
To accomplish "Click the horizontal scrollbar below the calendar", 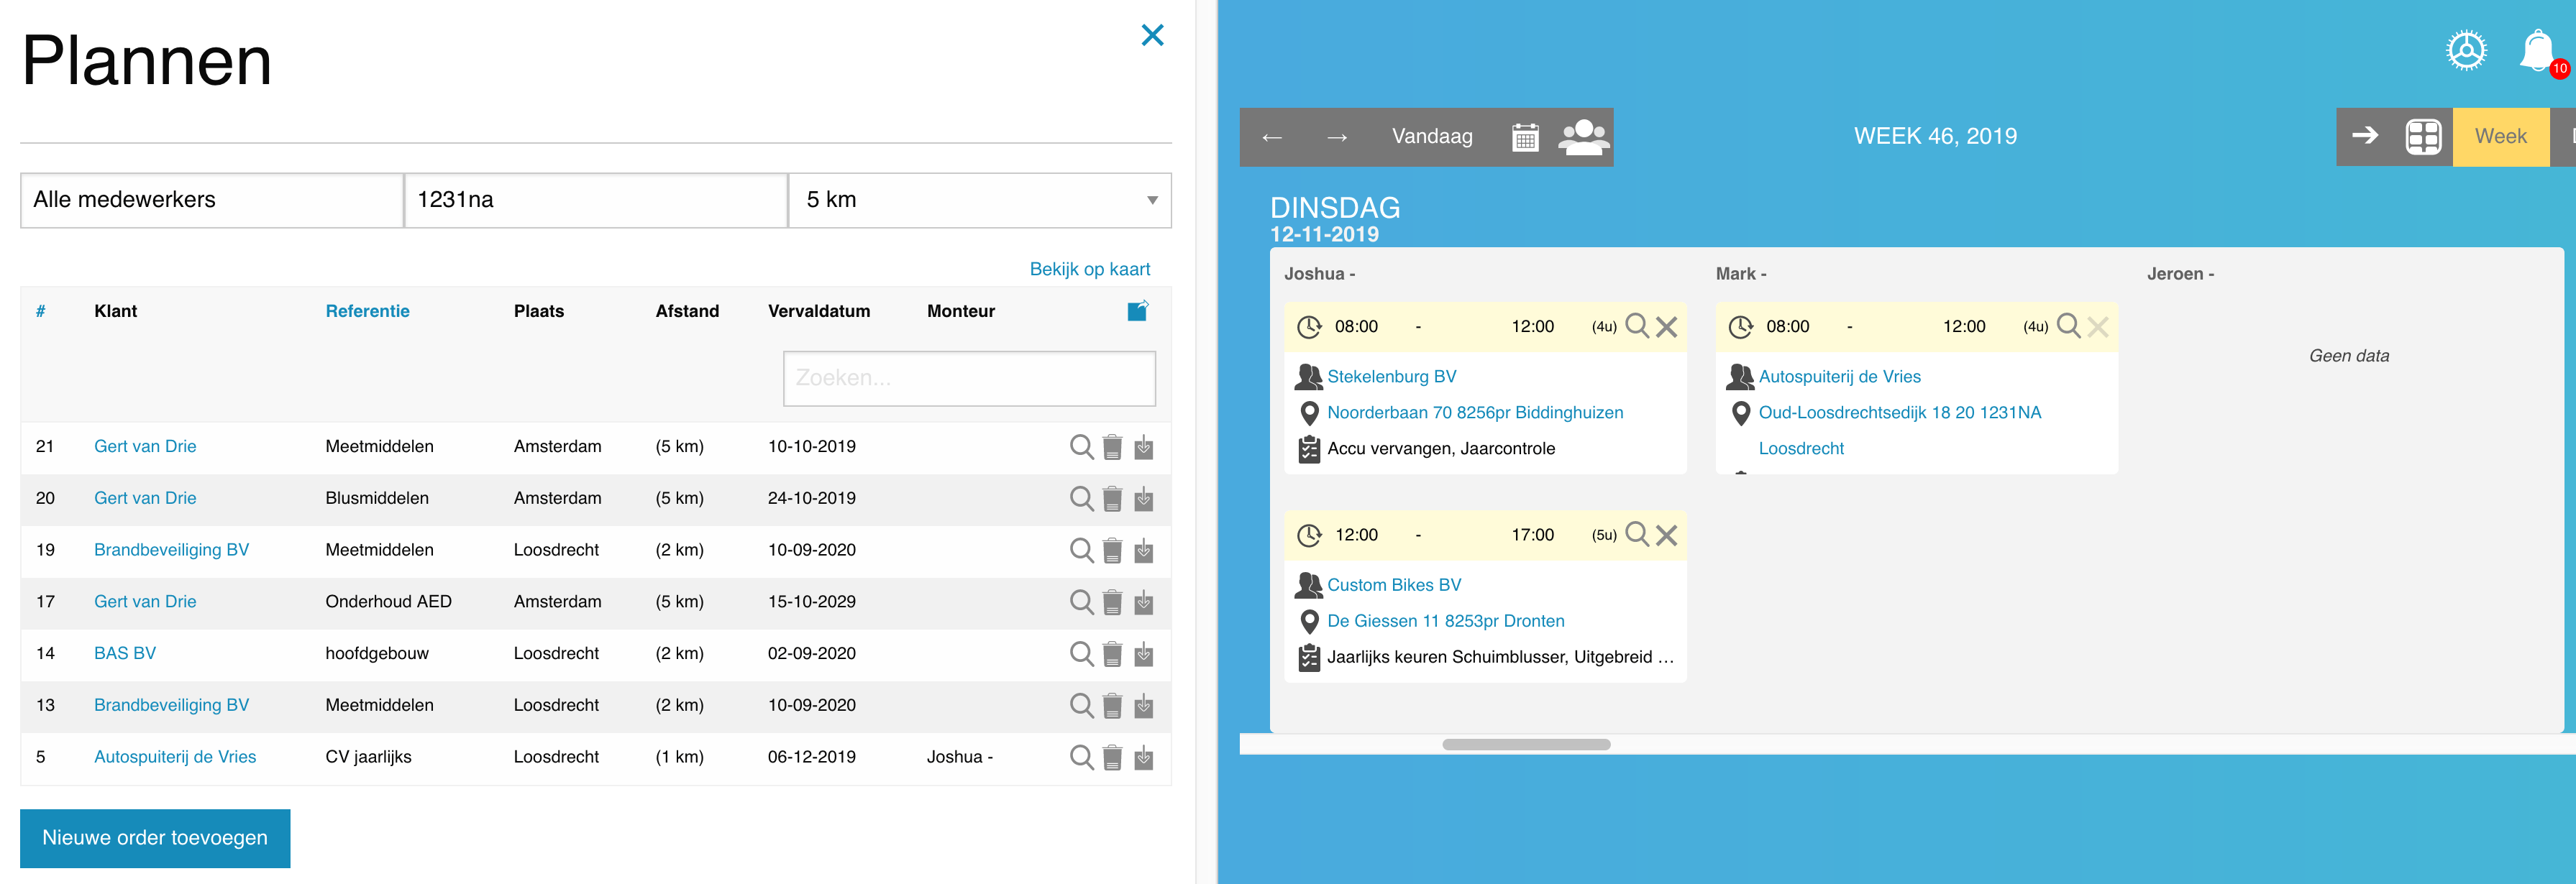I will (x=1525, y=744).
